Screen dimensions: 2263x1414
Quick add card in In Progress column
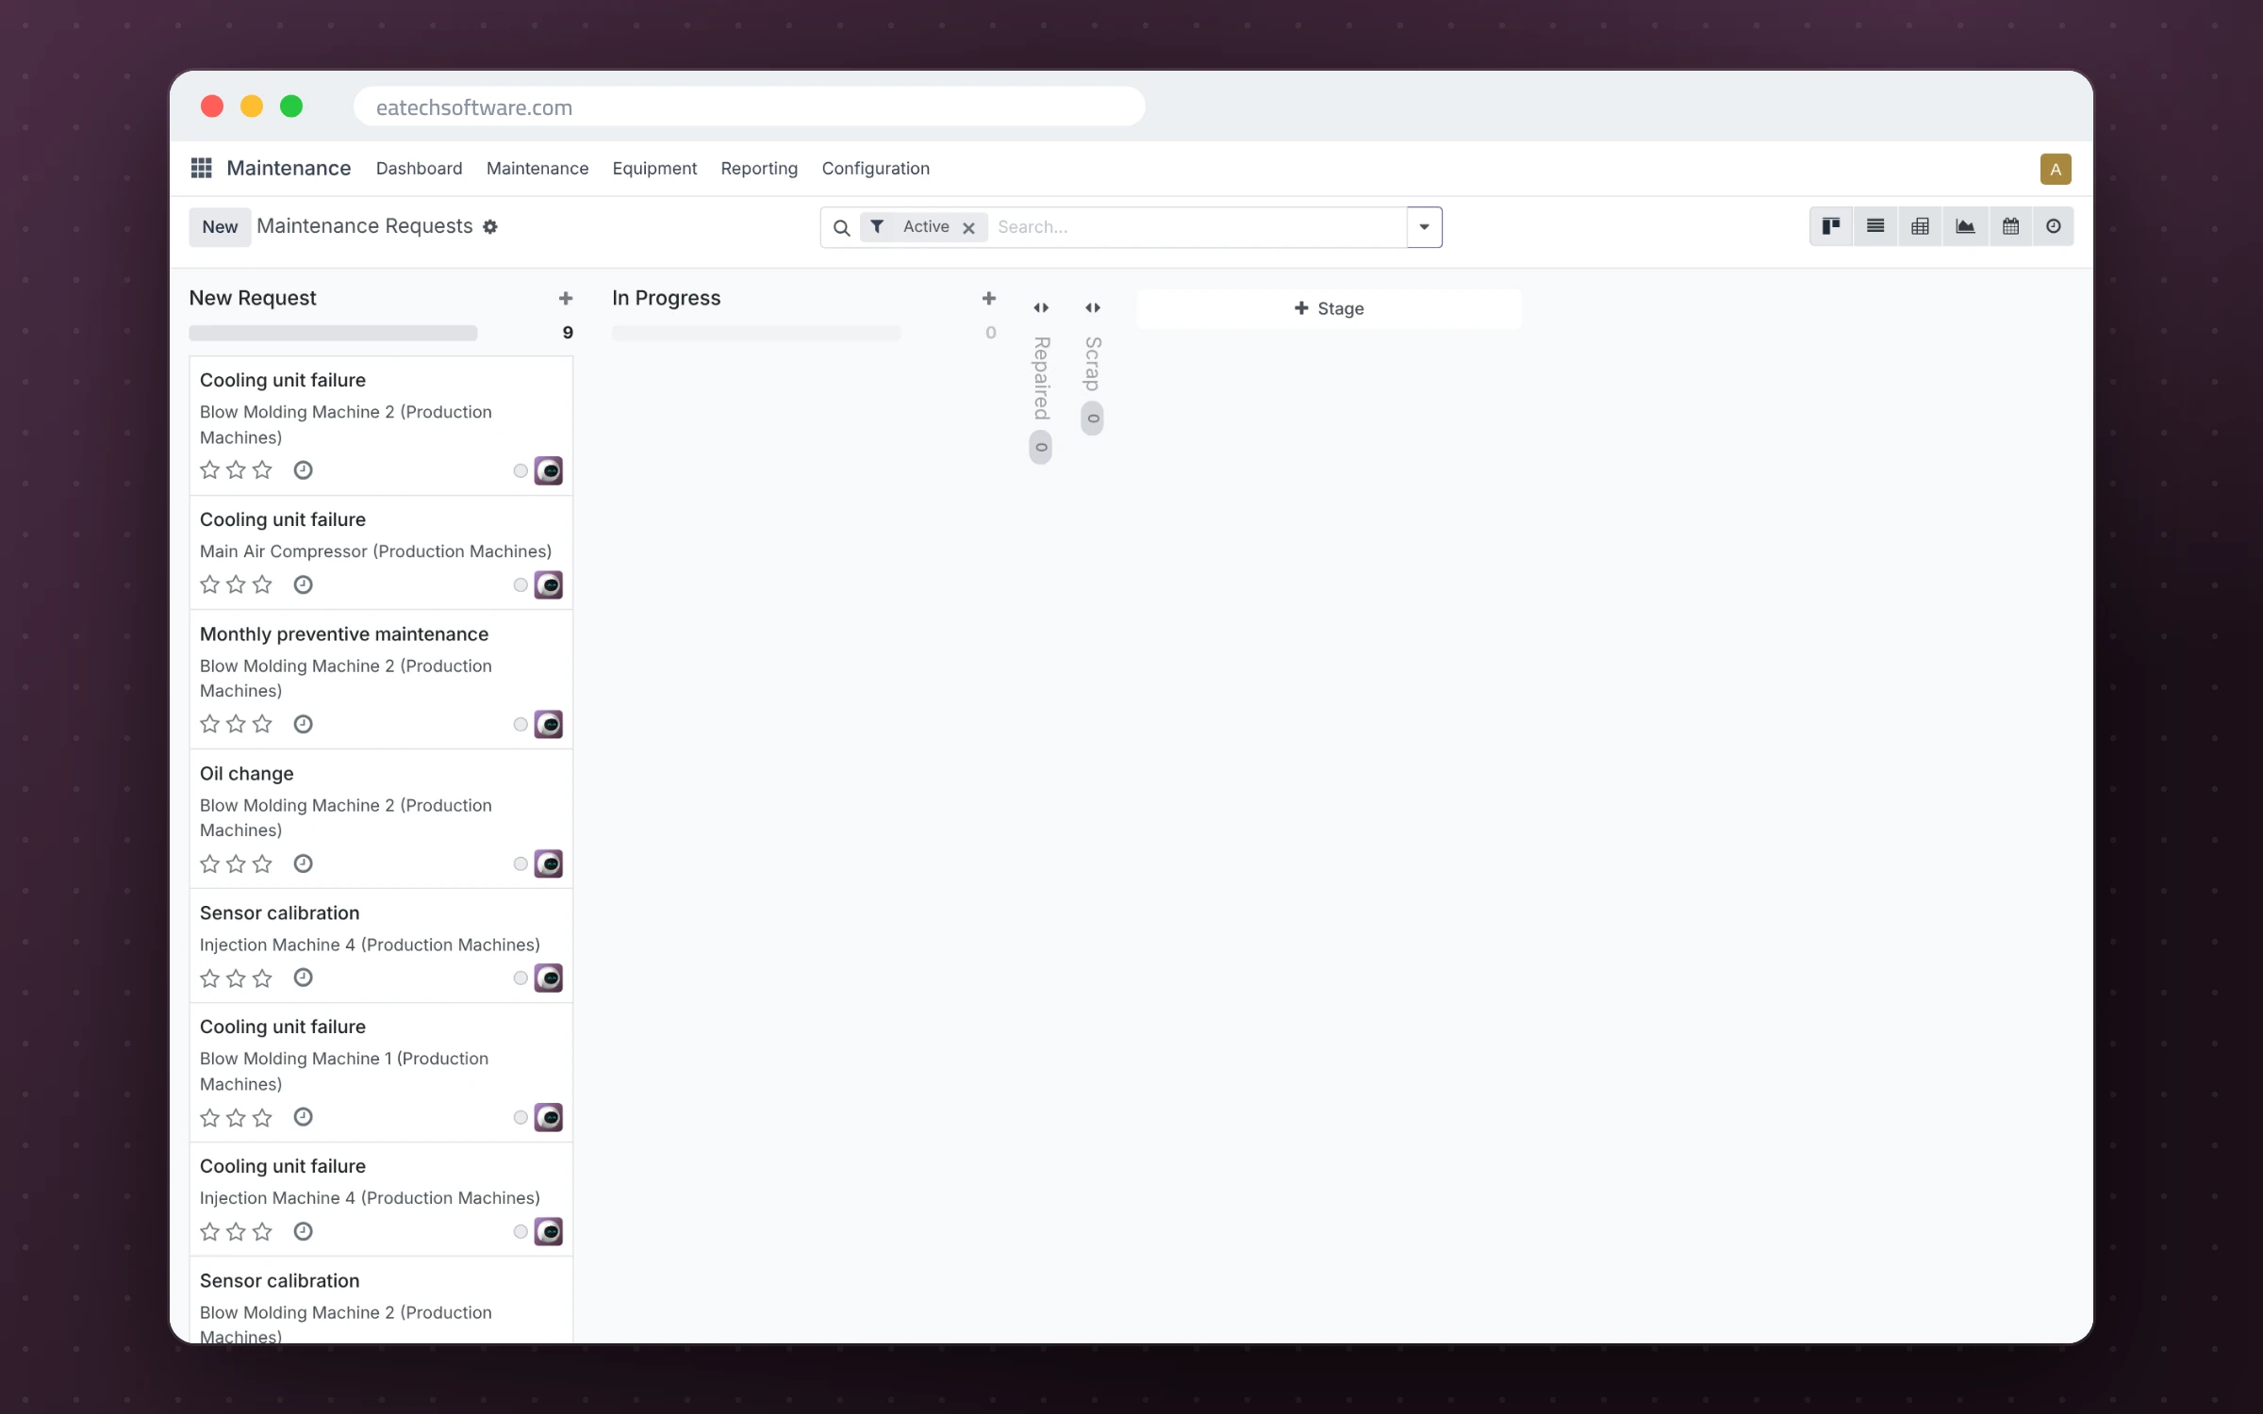pos(989,298)
